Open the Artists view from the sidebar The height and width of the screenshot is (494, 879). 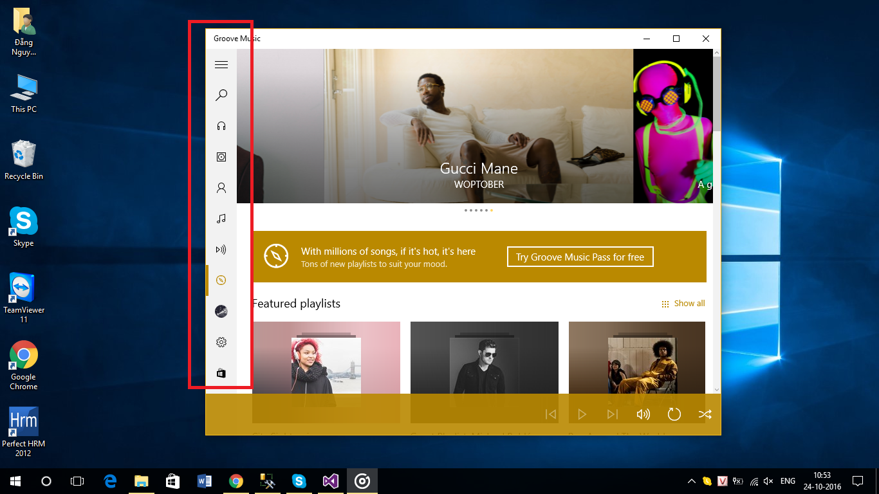(x=221, y=187)
